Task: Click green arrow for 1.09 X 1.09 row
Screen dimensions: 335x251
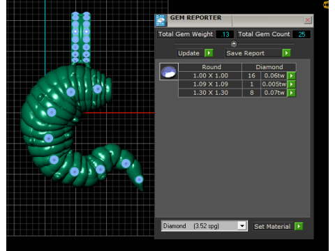Action: pyautogui.click(x=291, y=84)
